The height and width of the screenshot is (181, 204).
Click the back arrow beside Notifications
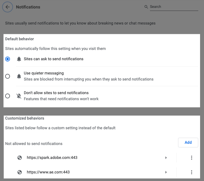point(8,7)
